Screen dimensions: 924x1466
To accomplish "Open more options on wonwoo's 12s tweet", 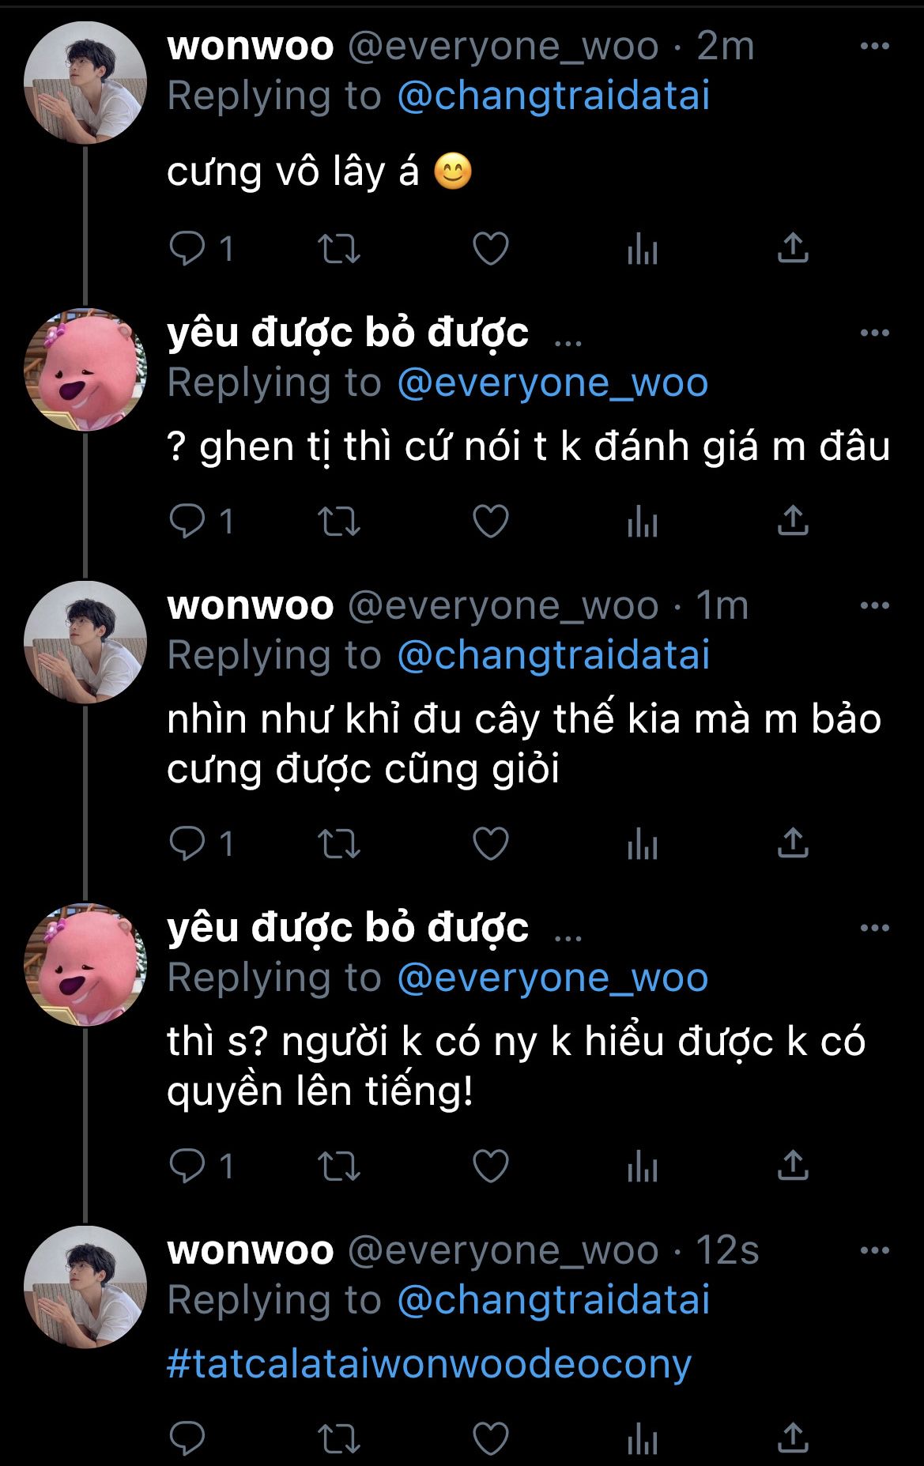I will pos(874,1251).
